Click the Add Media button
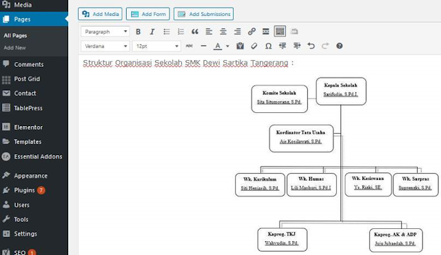The height and width of the screenshot is (255, 441). point(100,14)
